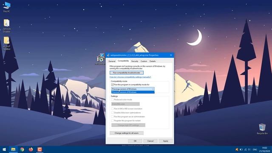Select the 'all stuff needed' desktop folder
Viewport: 272px width, 153px height.
click(7, 43)
